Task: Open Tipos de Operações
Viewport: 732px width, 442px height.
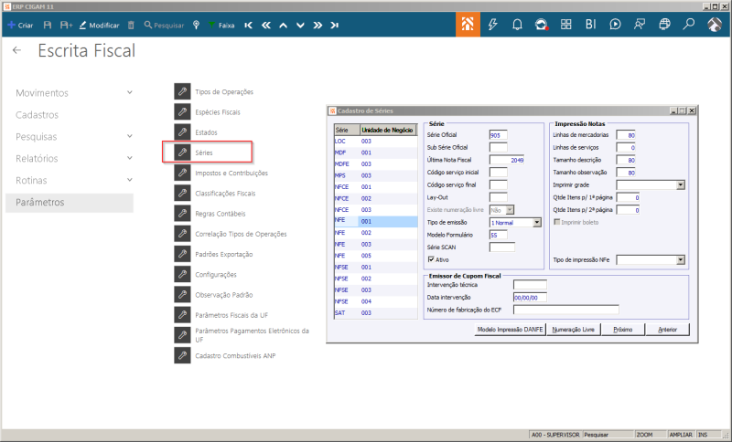Action: tap(214, 91)
